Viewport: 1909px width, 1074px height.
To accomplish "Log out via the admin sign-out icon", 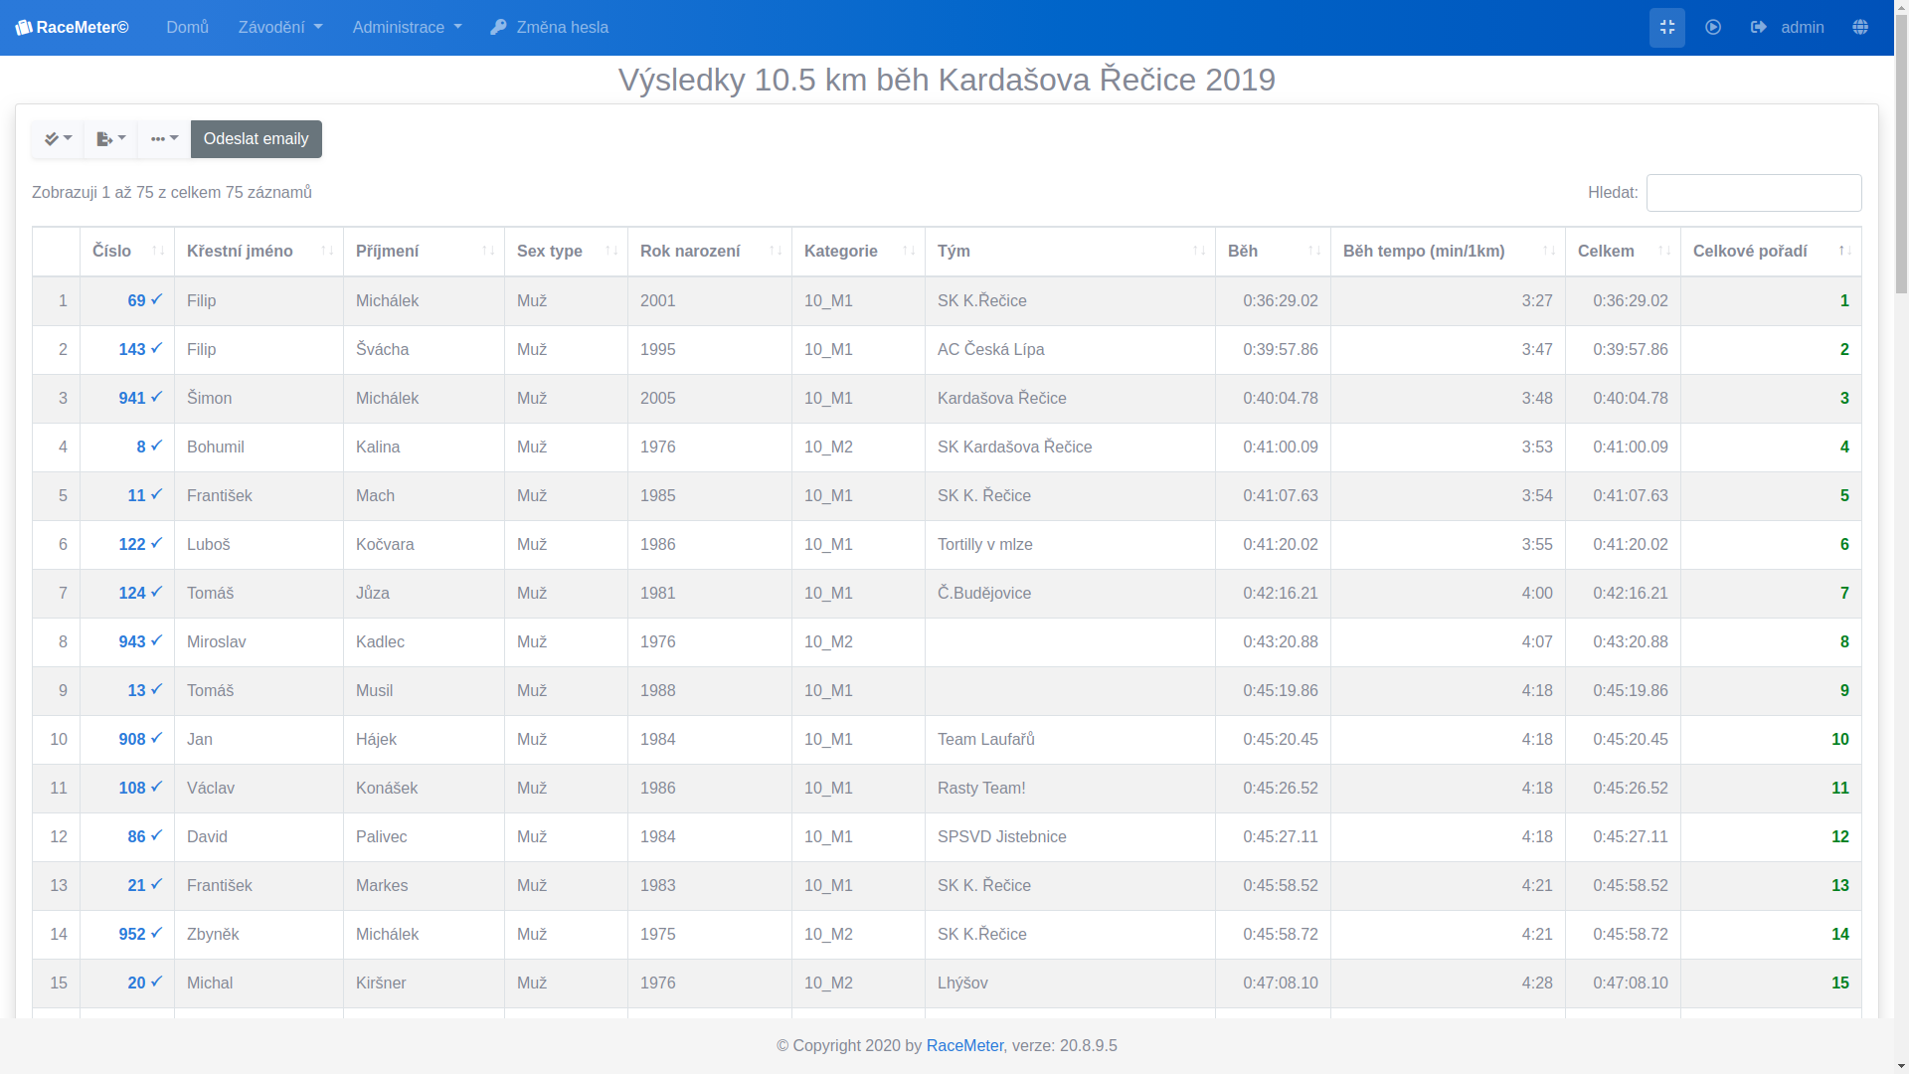I will 1758,28.
